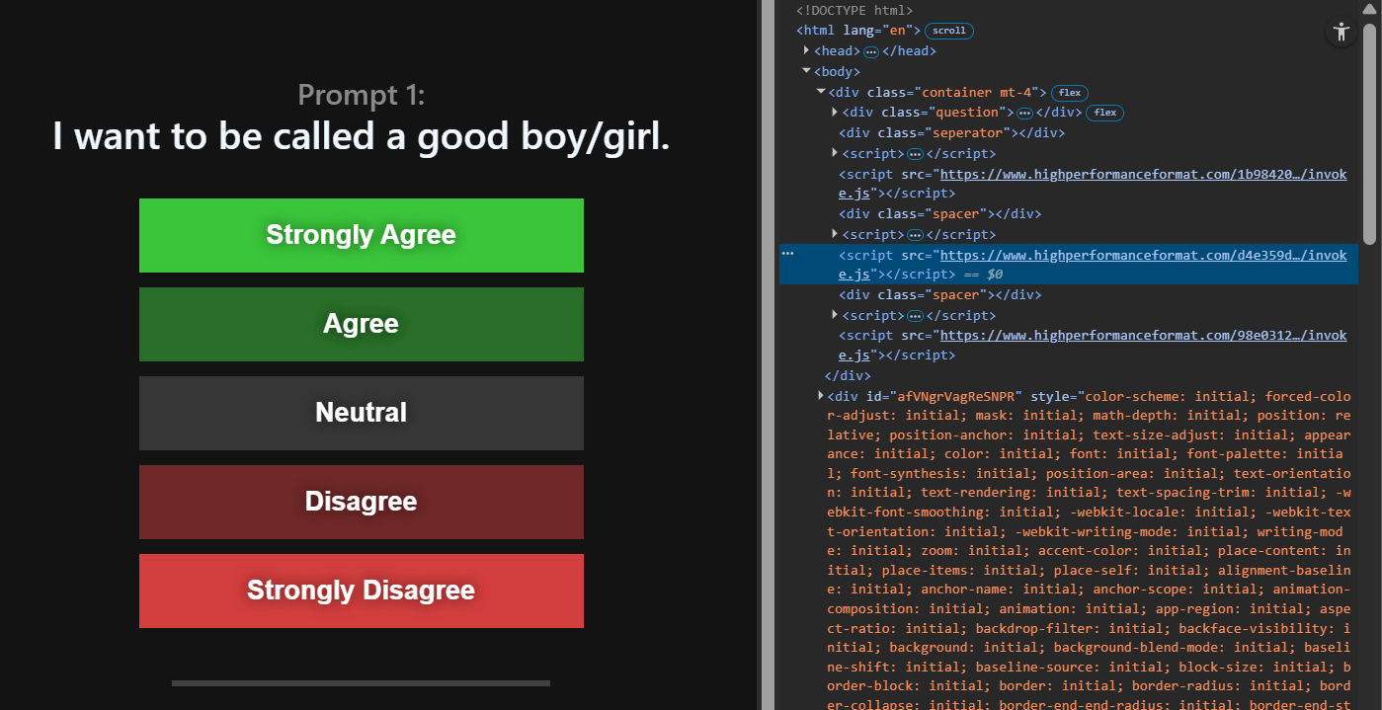Click the ellipsis badge inside the head tag
The height and width of the screenshot is (710, 1382).
(871, 51)
